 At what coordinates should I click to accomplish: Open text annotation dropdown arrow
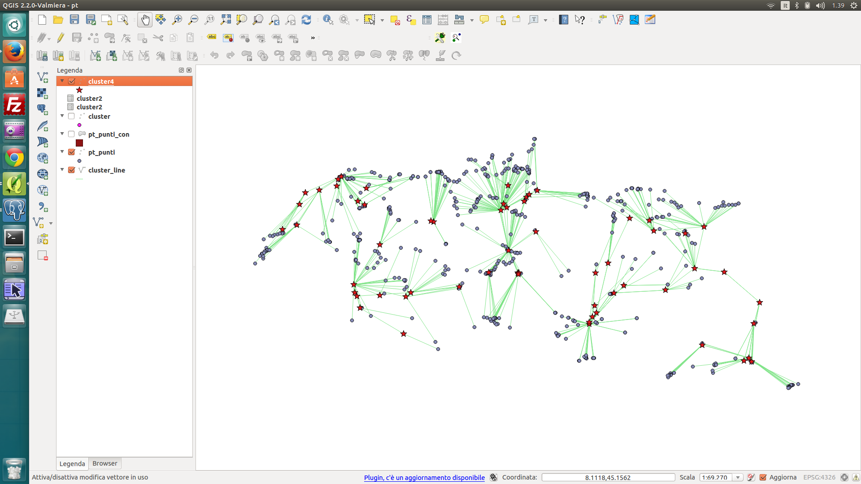pos(545,20)
